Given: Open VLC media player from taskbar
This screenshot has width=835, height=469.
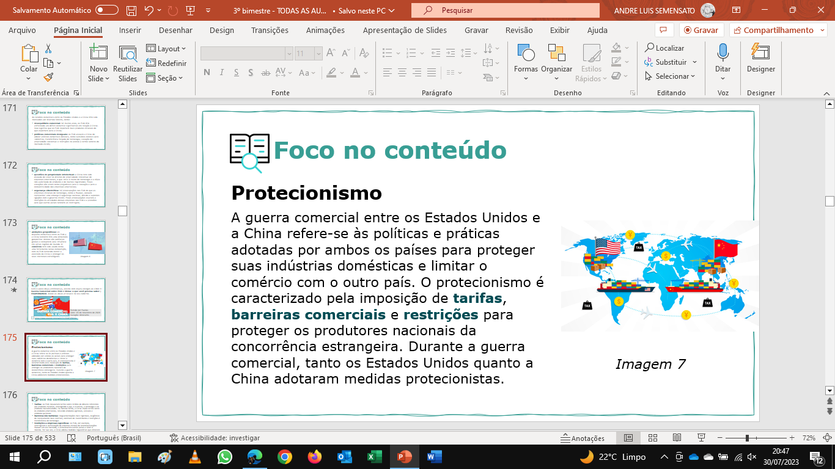Looking at the screenshot, I should click(x=194, y=456).
